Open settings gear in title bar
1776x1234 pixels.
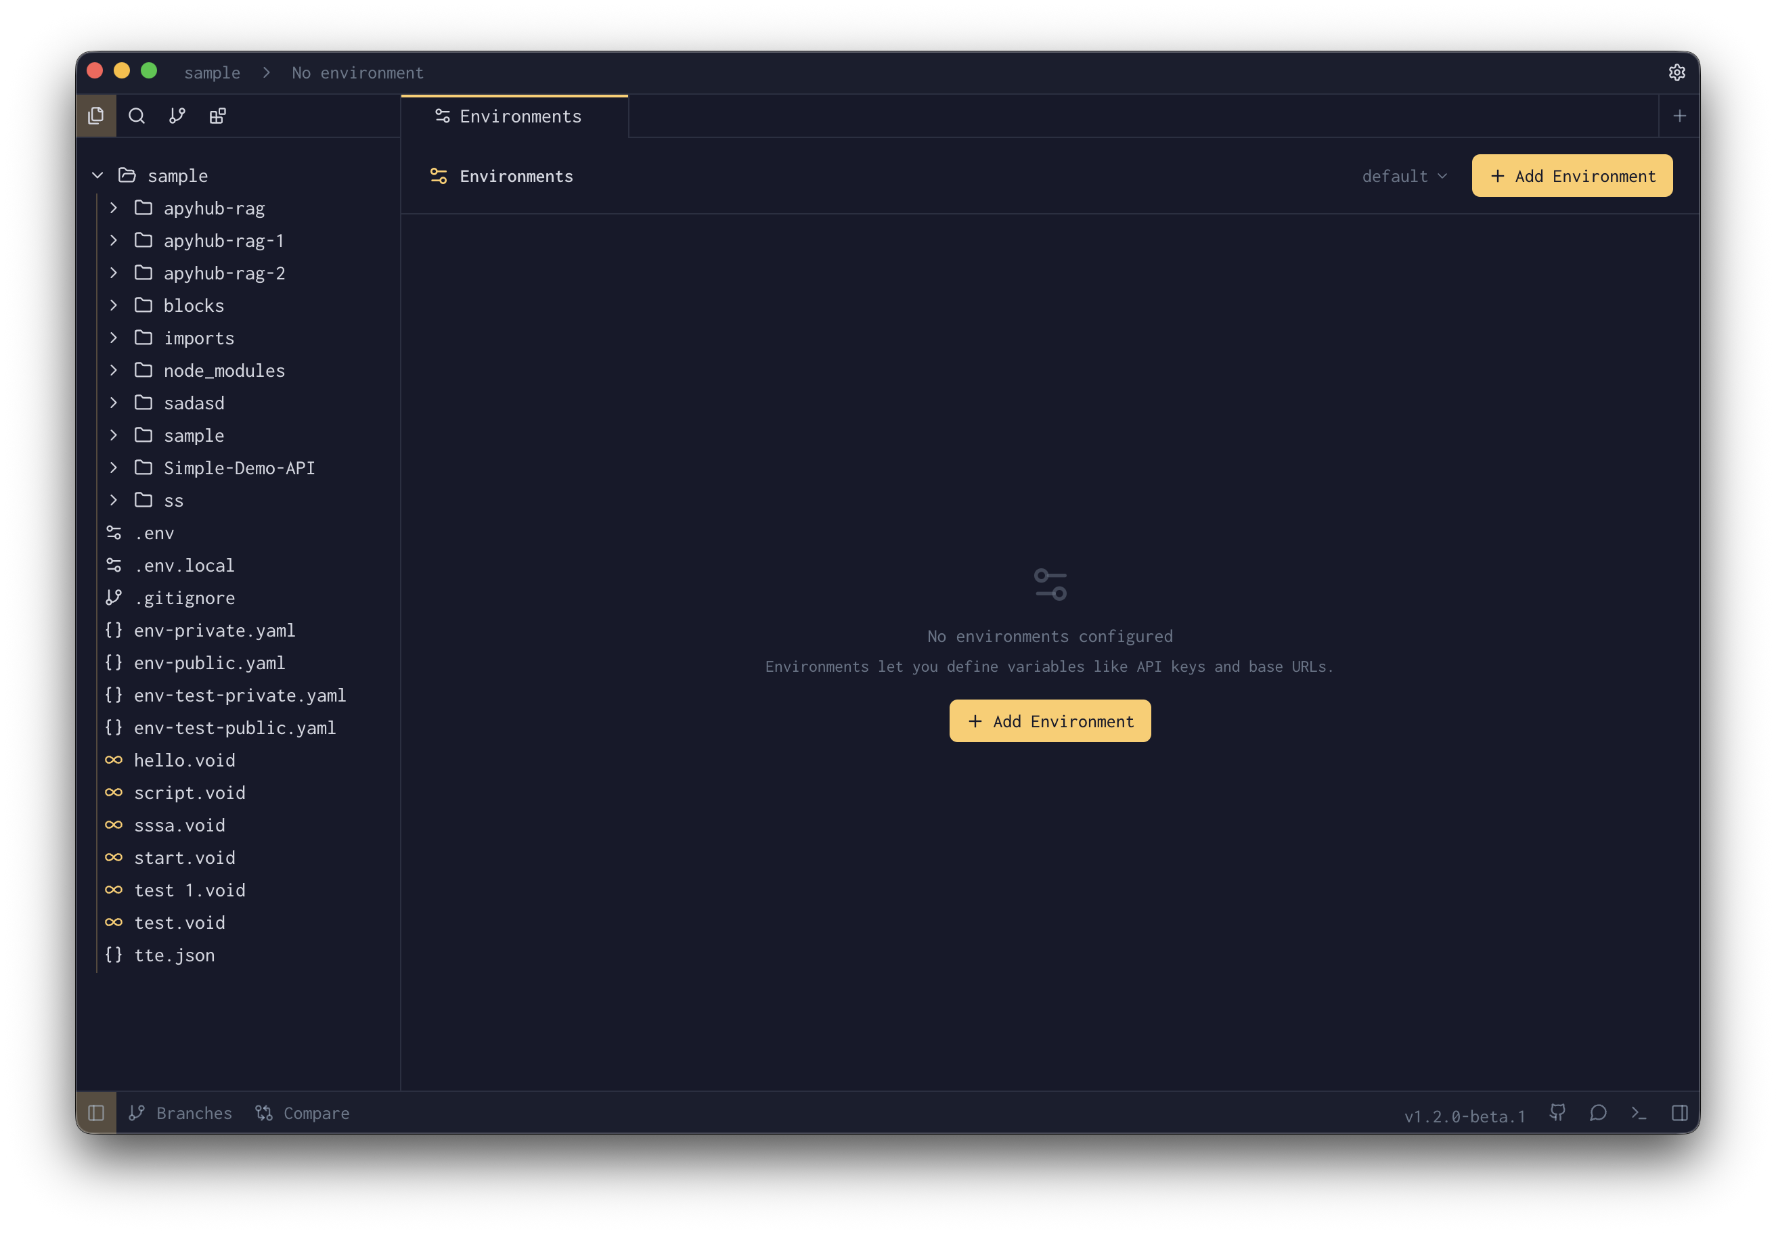coord(1677,72)
